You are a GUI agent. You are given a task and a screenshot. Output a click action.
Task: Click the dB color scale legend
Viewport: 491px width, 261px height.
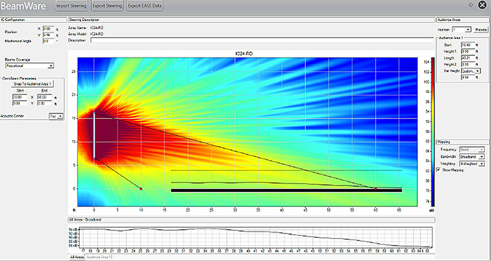[x=433, y=132]
